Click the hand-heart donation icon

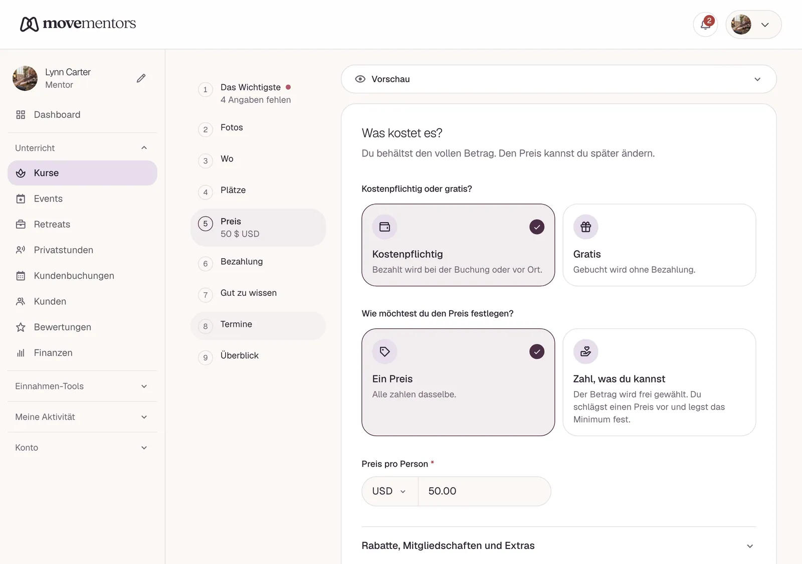(586, 352)
